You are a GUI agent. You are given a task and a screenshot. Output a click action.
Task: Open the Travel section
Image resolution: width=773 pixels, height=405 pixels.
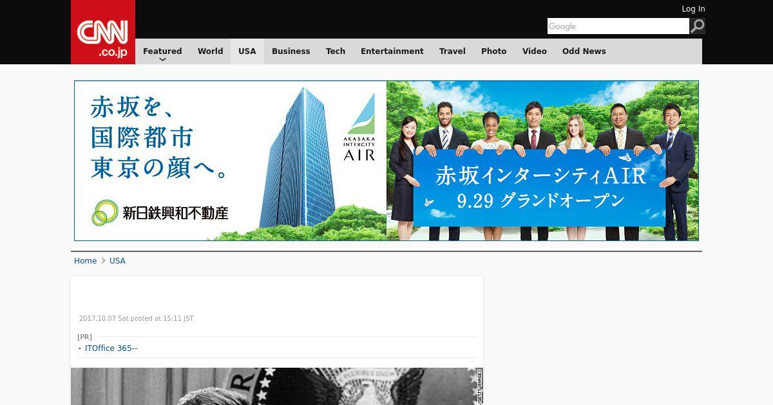click(452, 51)
